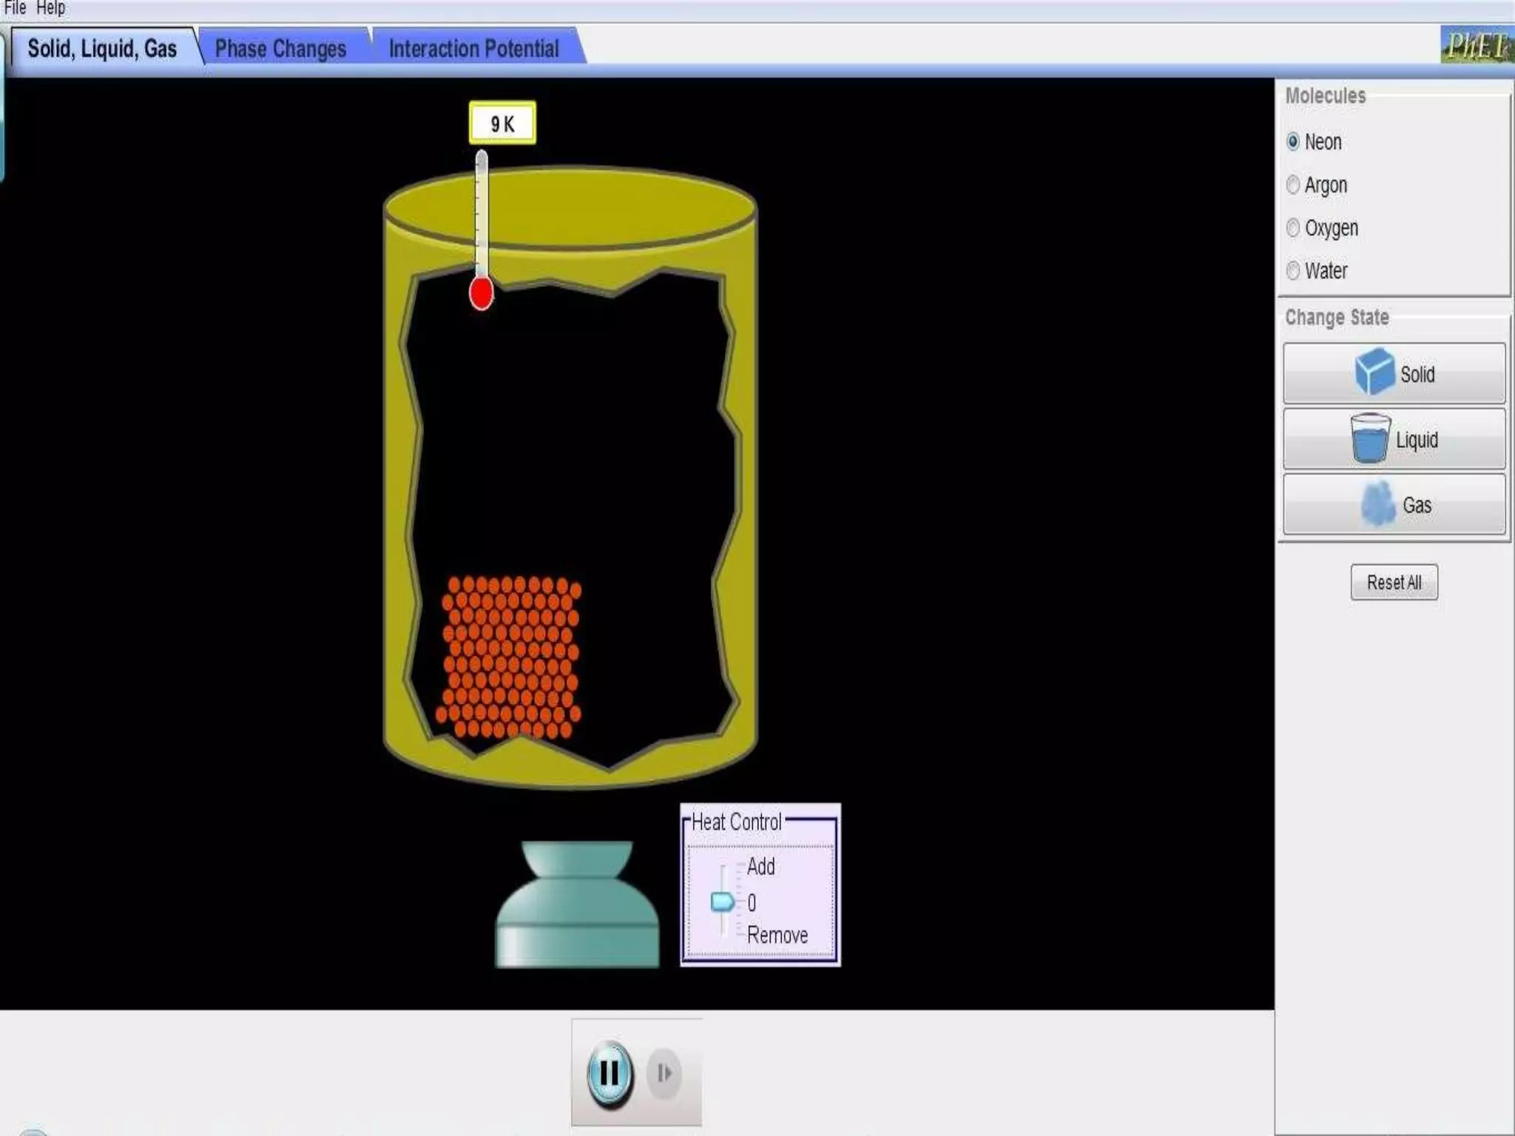This screenshot has height=1136, width=1515.
Task: Click the blue ice cube icon
Action: coord(1374,372)
